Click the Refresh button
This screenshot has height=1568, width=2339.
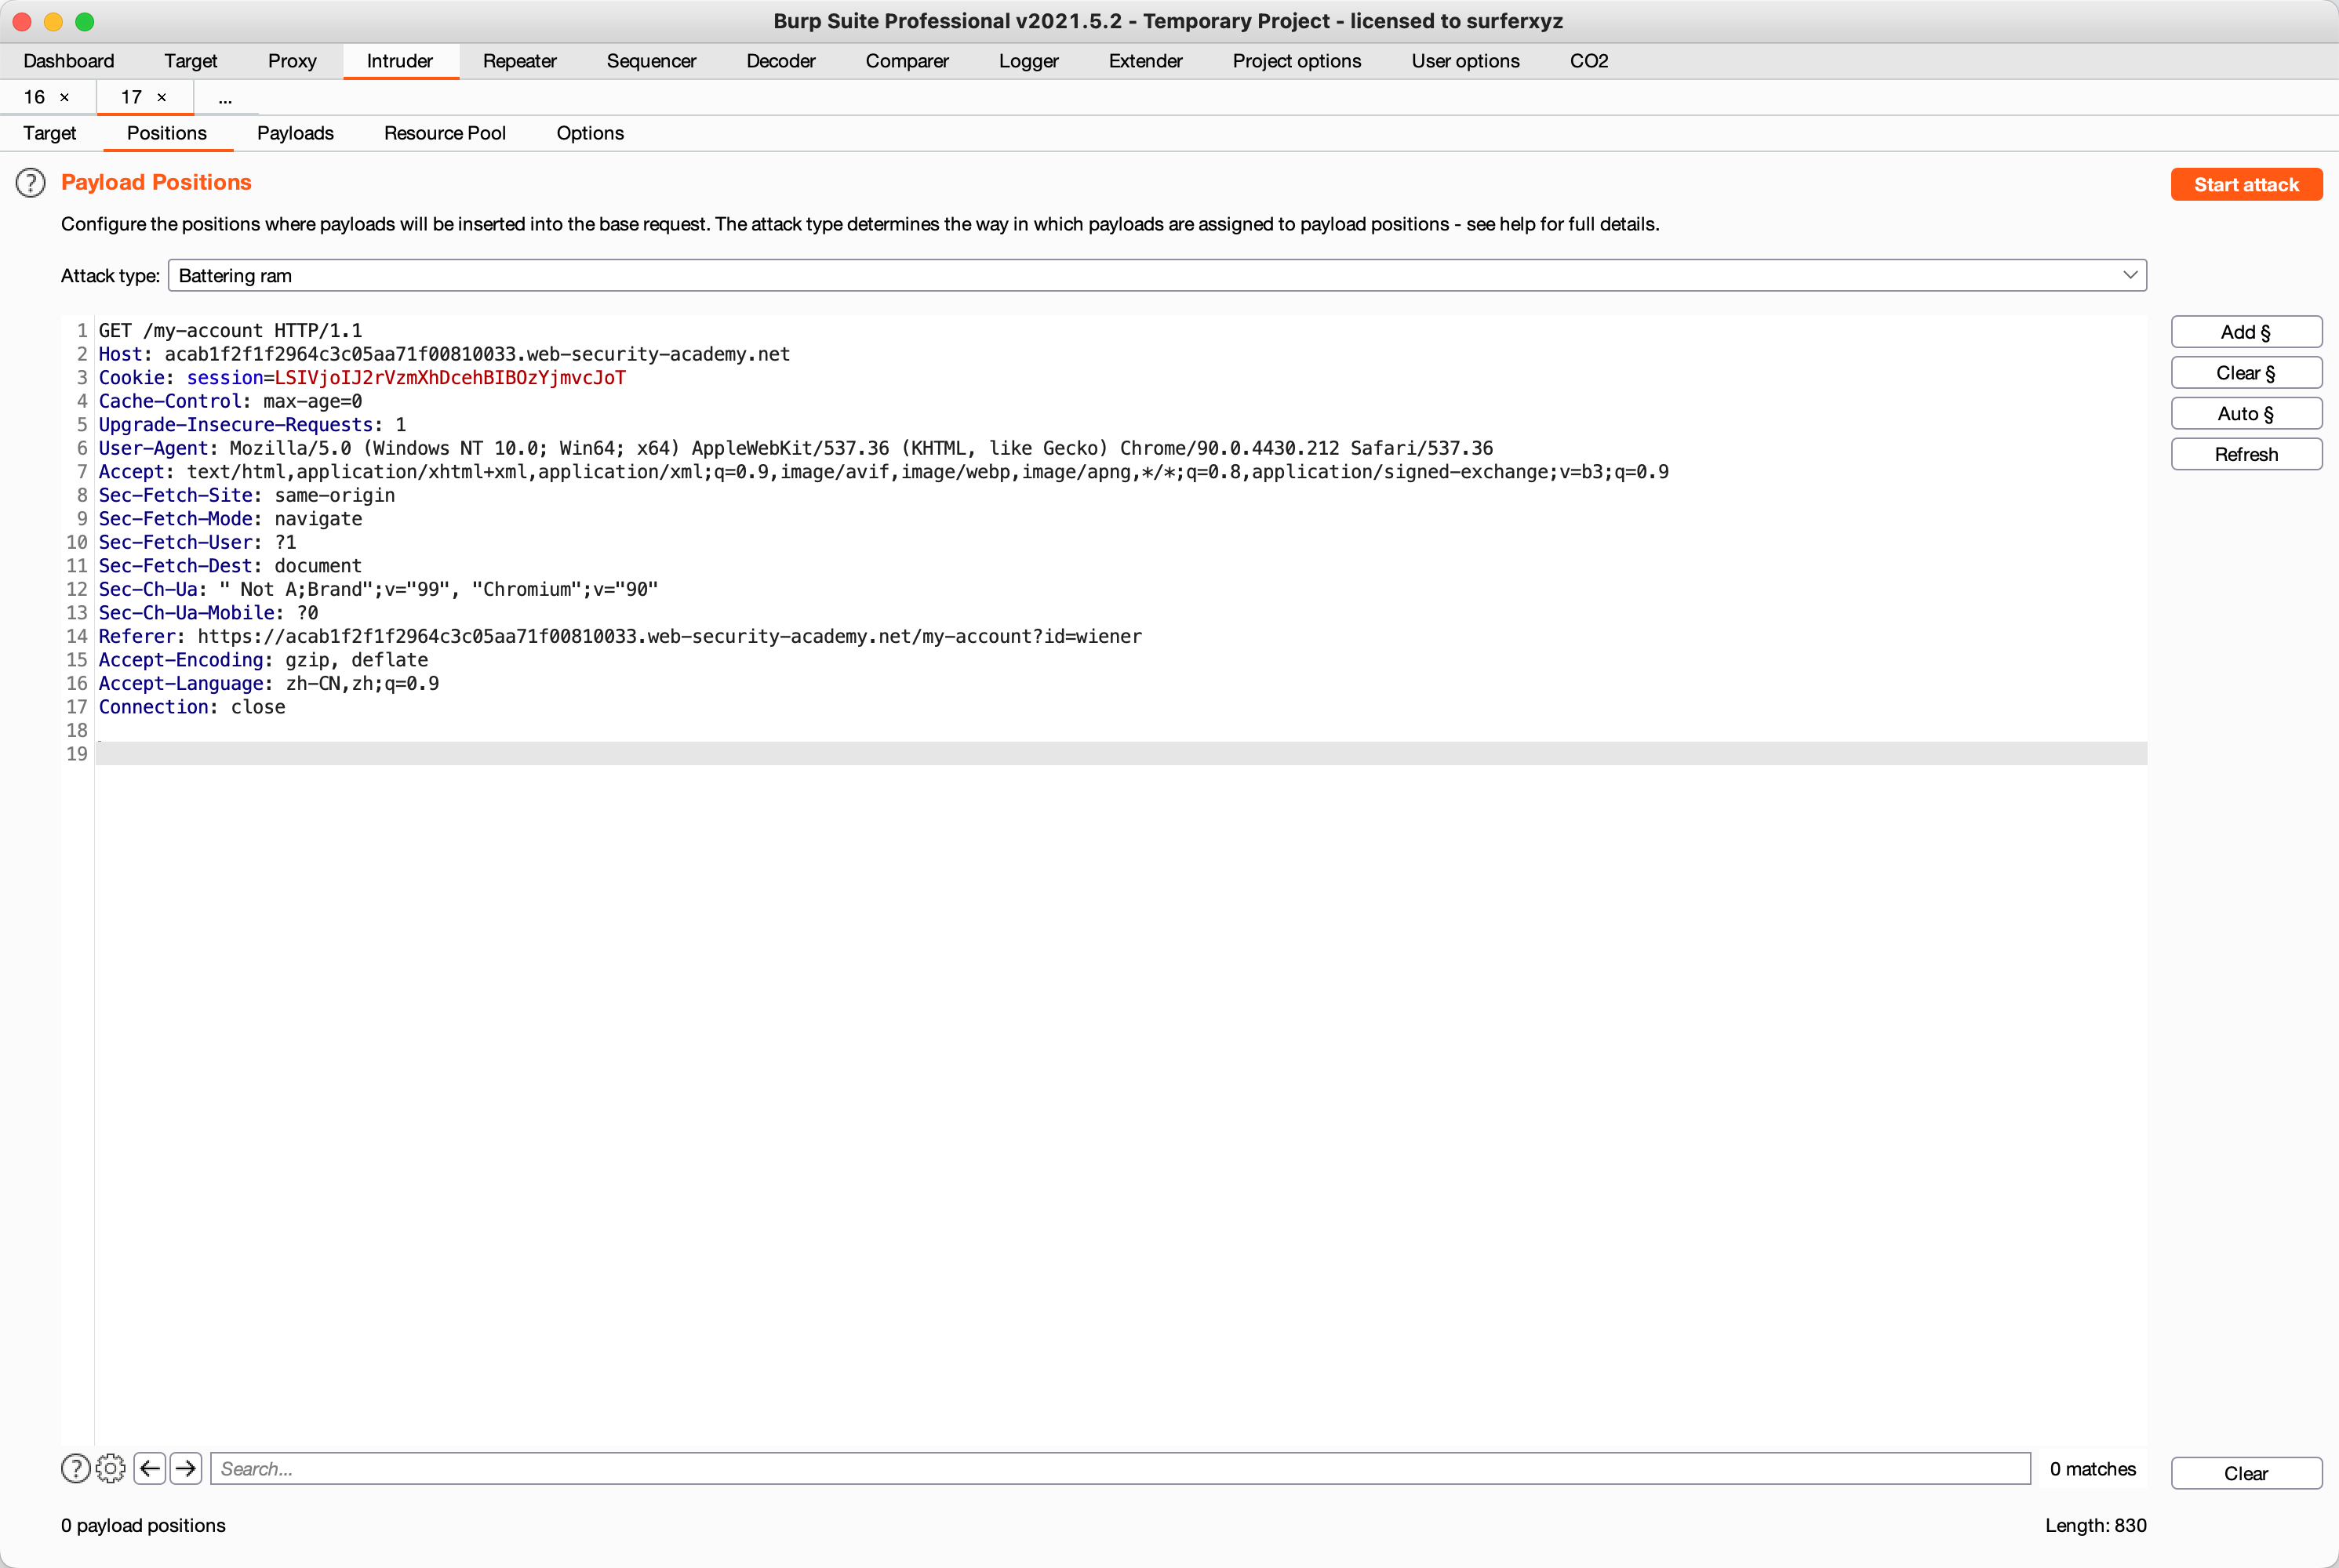[2245, 454]
